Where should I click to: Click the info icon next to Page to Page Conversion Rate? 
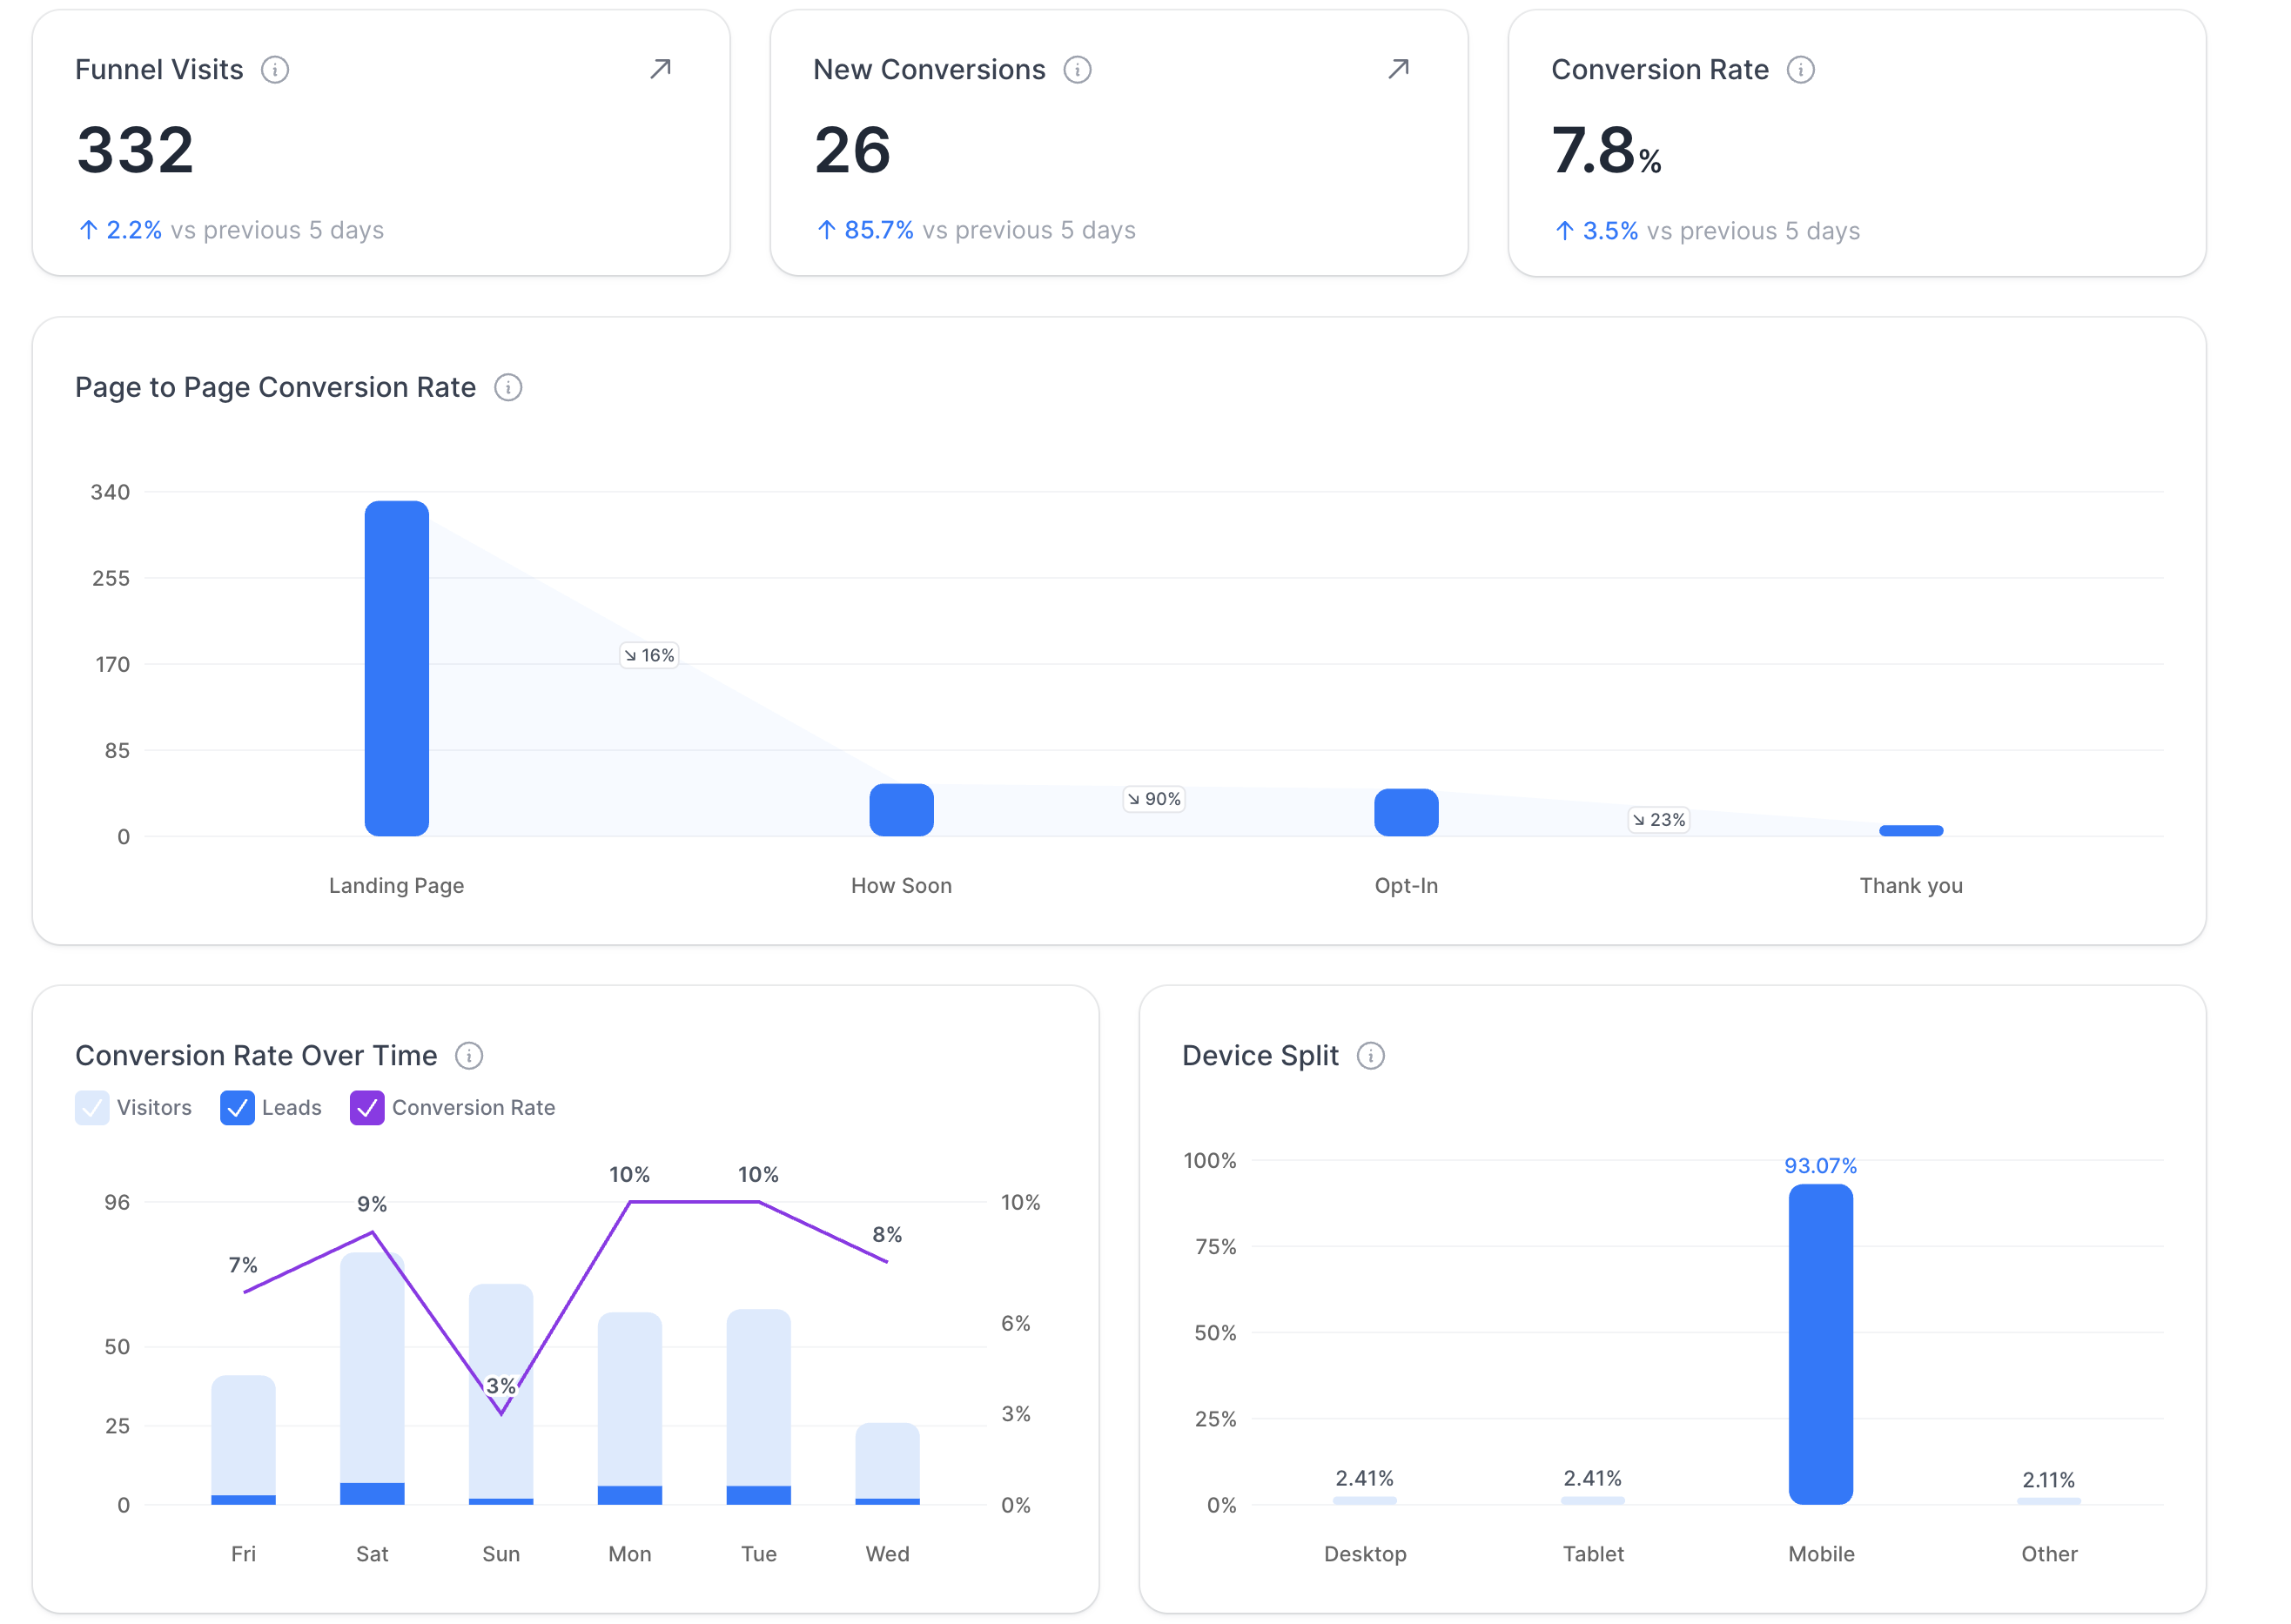tap(507, 387)
